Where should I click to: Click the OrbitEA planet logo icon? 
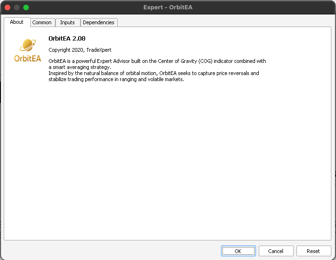point(27,46)
